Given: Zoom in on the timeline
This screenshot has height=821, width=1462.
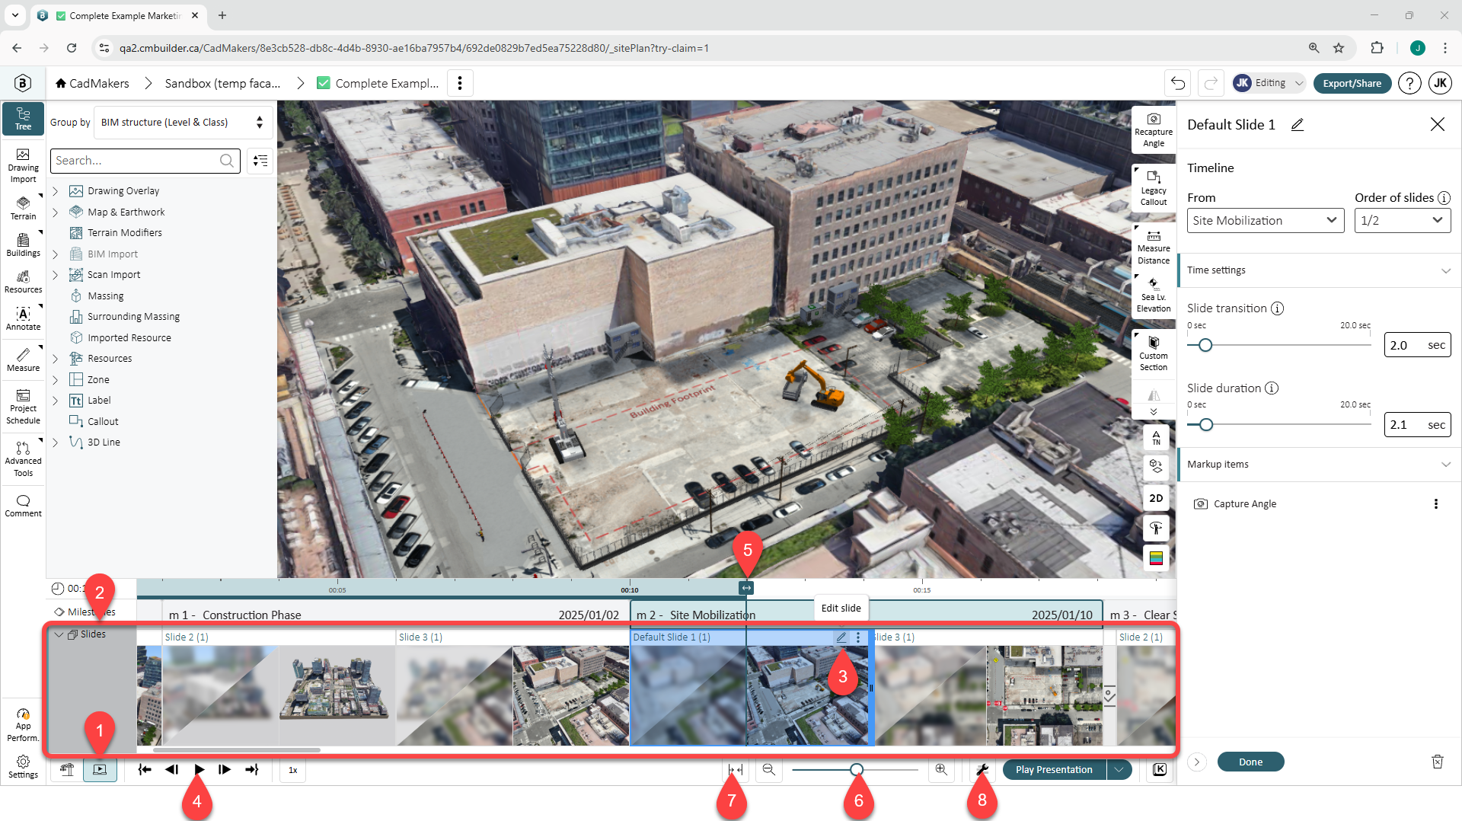Looking at the screenshot, I should click(x=941, y=770).
